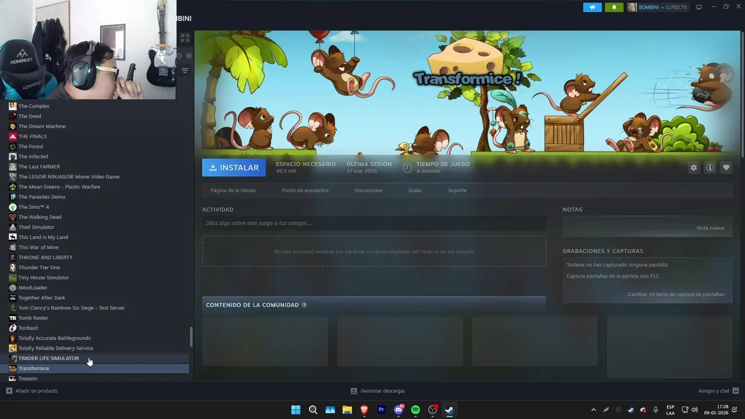Open the game information icon
The image size is (745, 419).
coord(709,168)
